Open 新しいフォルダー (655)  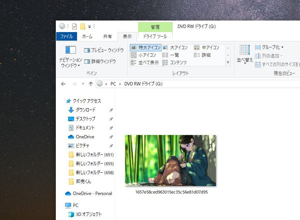click(x=91, y=164)
